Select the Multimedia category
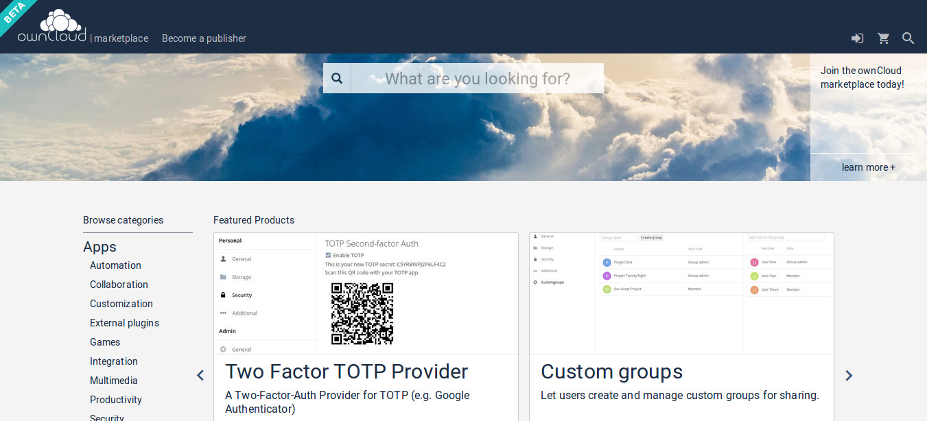The height and width of the screenshot is (421, 927). click(x=114, y=381)
